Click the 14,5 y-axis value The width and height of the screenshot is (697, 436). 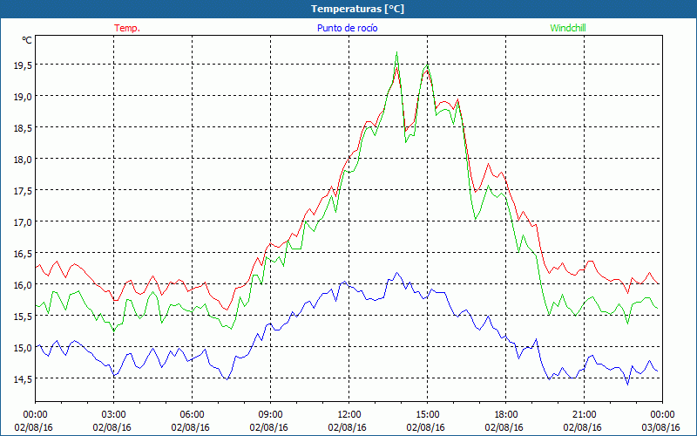click(23, 379)
